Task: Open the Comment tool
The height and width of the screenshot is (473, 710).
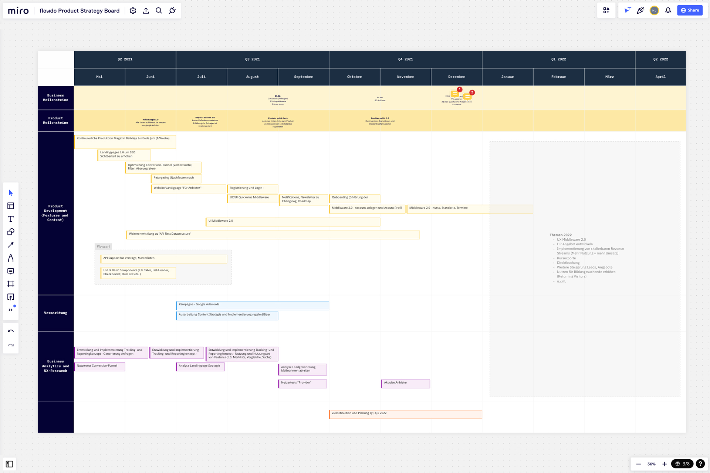Action: [11, 271]
